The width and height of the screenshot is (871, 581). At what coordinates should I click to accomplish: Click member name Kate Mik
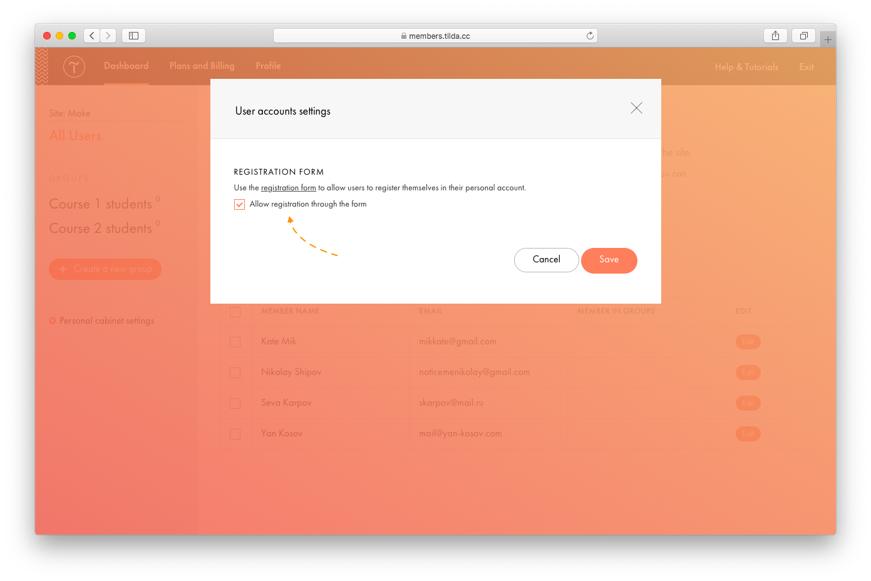coord(279,341)
